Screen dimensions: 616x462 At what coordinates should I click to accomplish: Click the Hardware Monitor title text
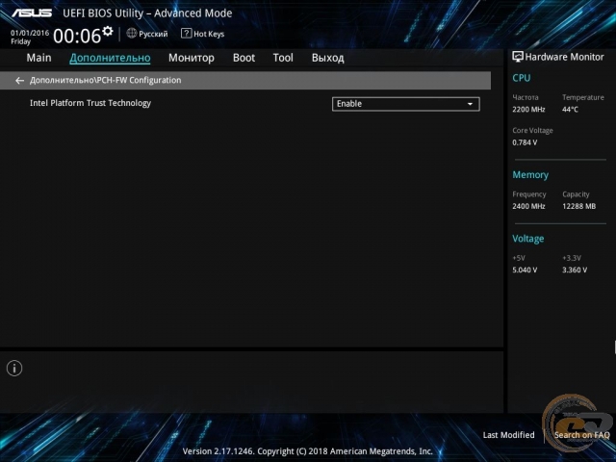[x=565, y=57]
